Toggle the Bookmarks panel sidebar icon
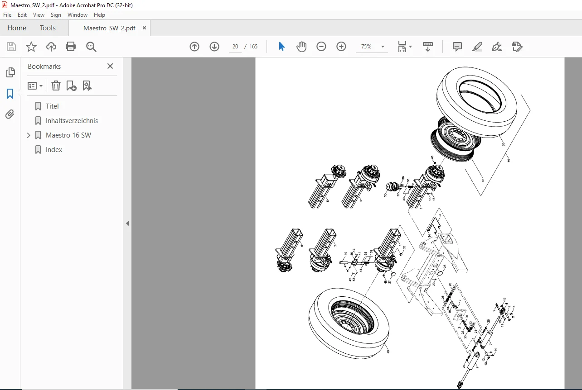This screenshot has height=390, width=582. tap(10, 94)
